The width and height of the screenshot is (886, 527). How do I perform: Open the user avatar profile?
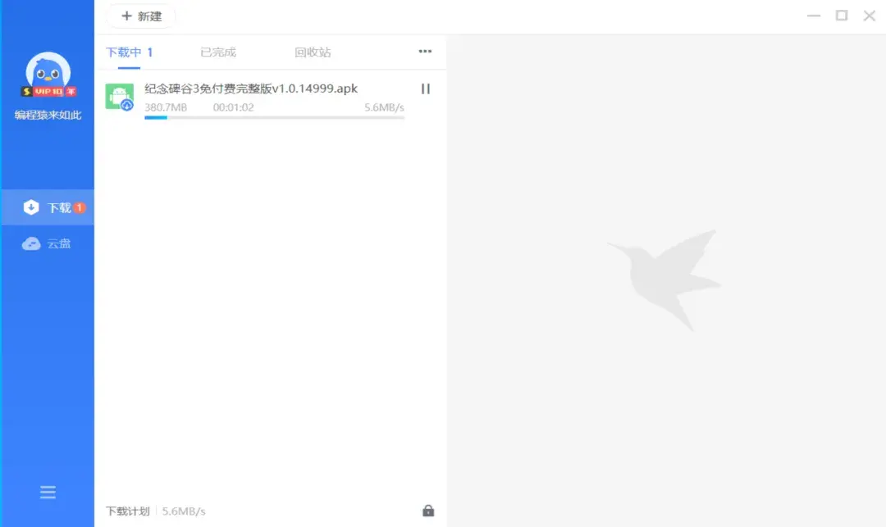point(48,73)
